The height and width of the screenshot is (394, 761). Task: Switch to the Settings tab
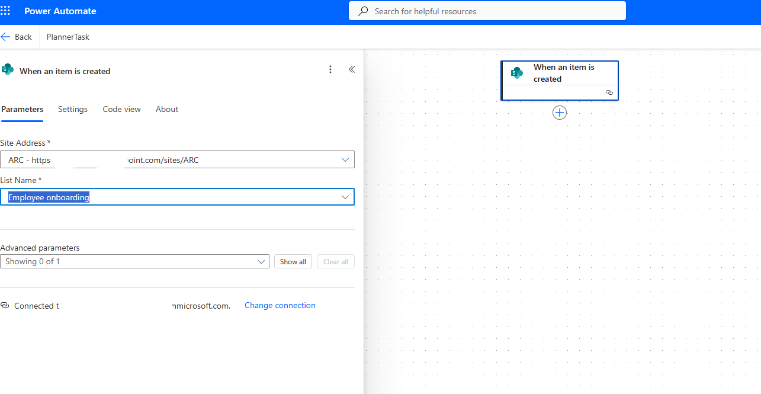[73, 109]
